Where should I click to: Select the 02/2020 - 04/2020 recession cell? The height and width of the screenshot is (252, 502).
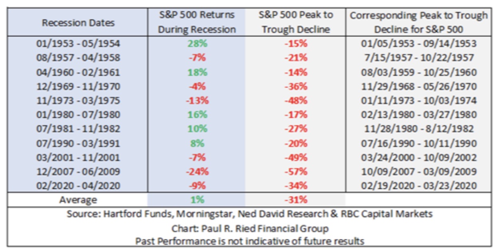pos(78,185)
